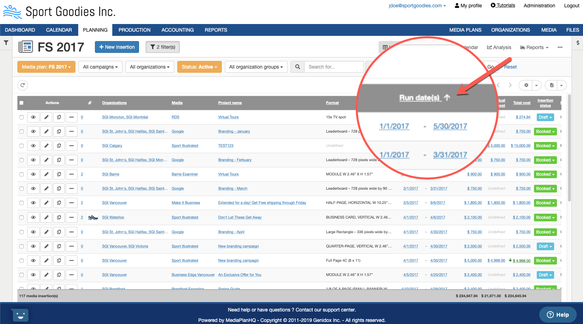The height and width of the screenshot is (324, 583).
Task: Click the refresh icon above the table
Action: click(x=23, y=85)
